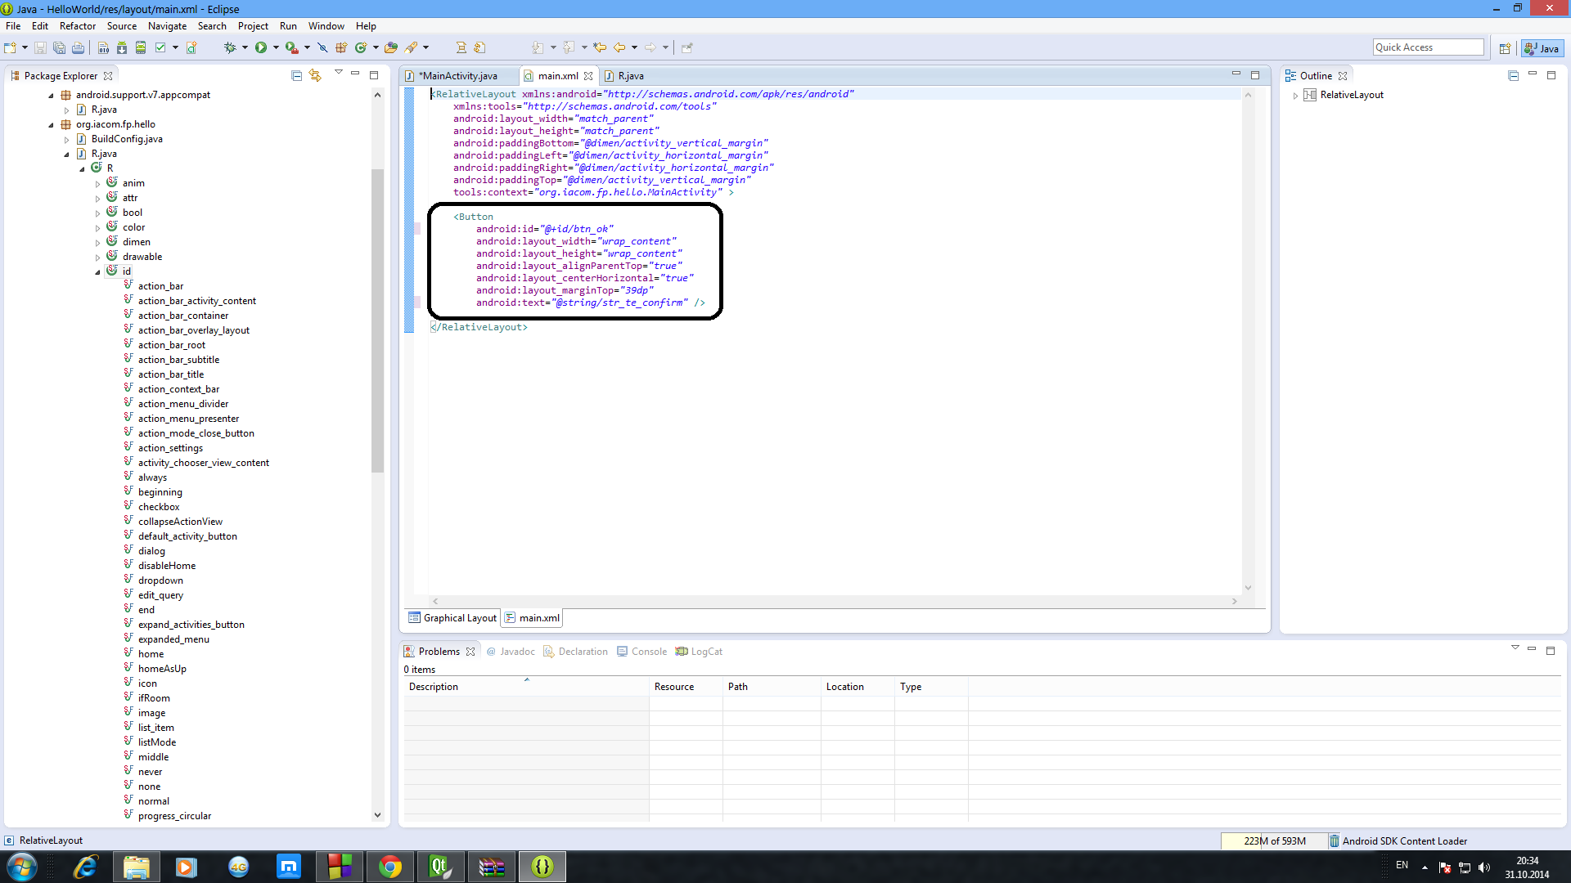Open Internet Explorer from taskbar
Image resolution: width=1571 pixels, height=883 pixels.
[x=85, y=867]
